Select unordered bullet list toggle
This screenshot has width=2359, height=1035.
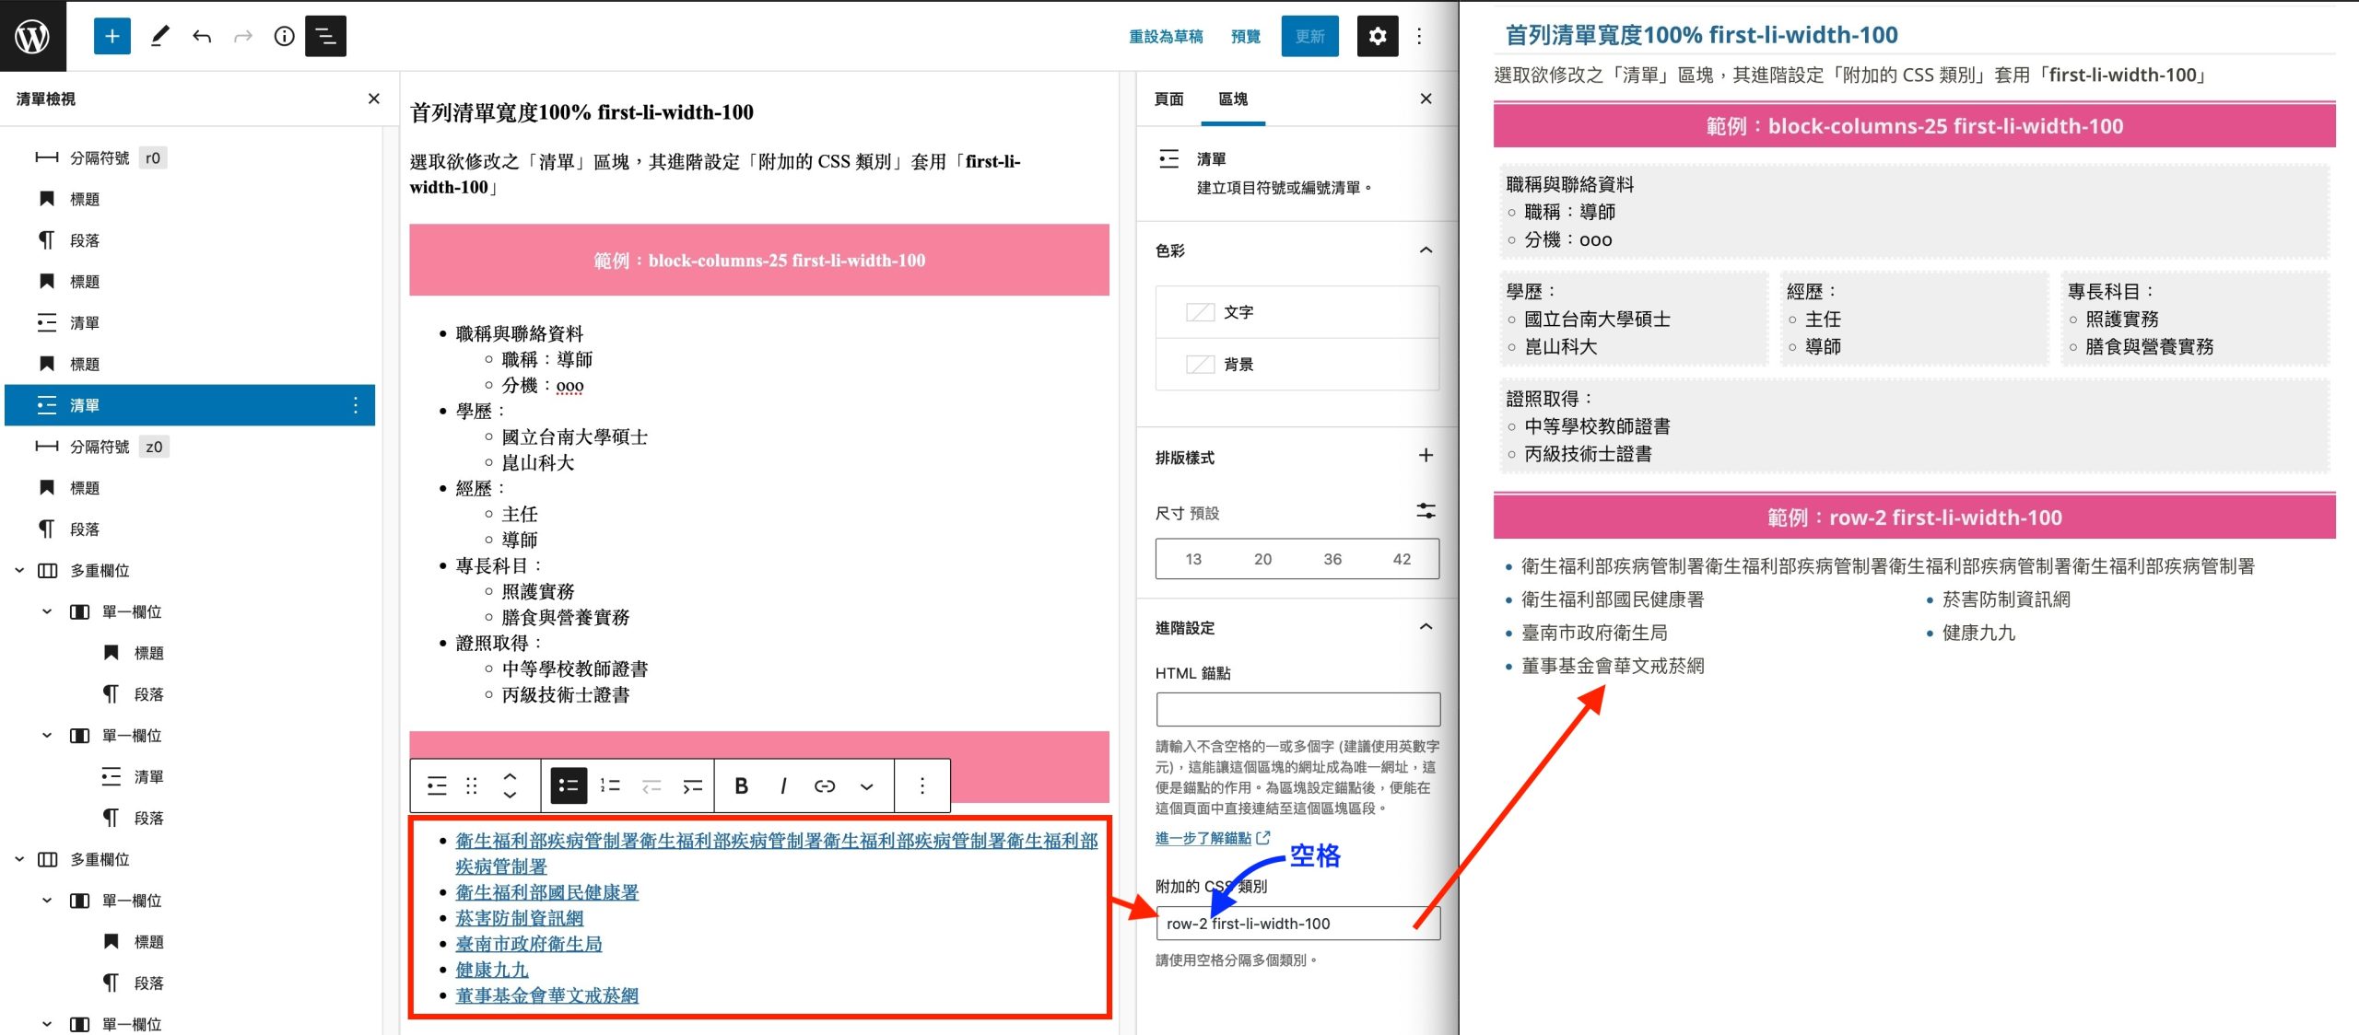pyautogui.click(x=569, y=785)
